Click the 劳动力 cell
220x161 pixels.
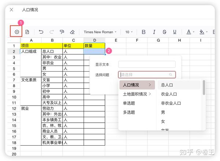tap(52, 108)
